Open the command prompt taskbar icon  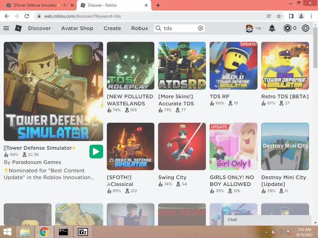pyautogui.click(x=63, y=232)
